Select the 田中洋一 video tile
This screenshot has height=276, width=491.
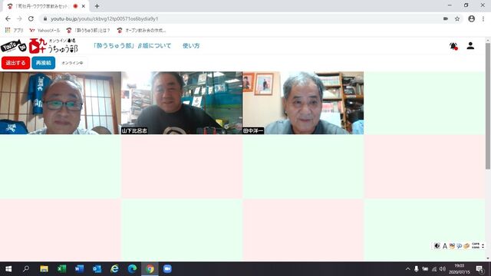(303, 103)
